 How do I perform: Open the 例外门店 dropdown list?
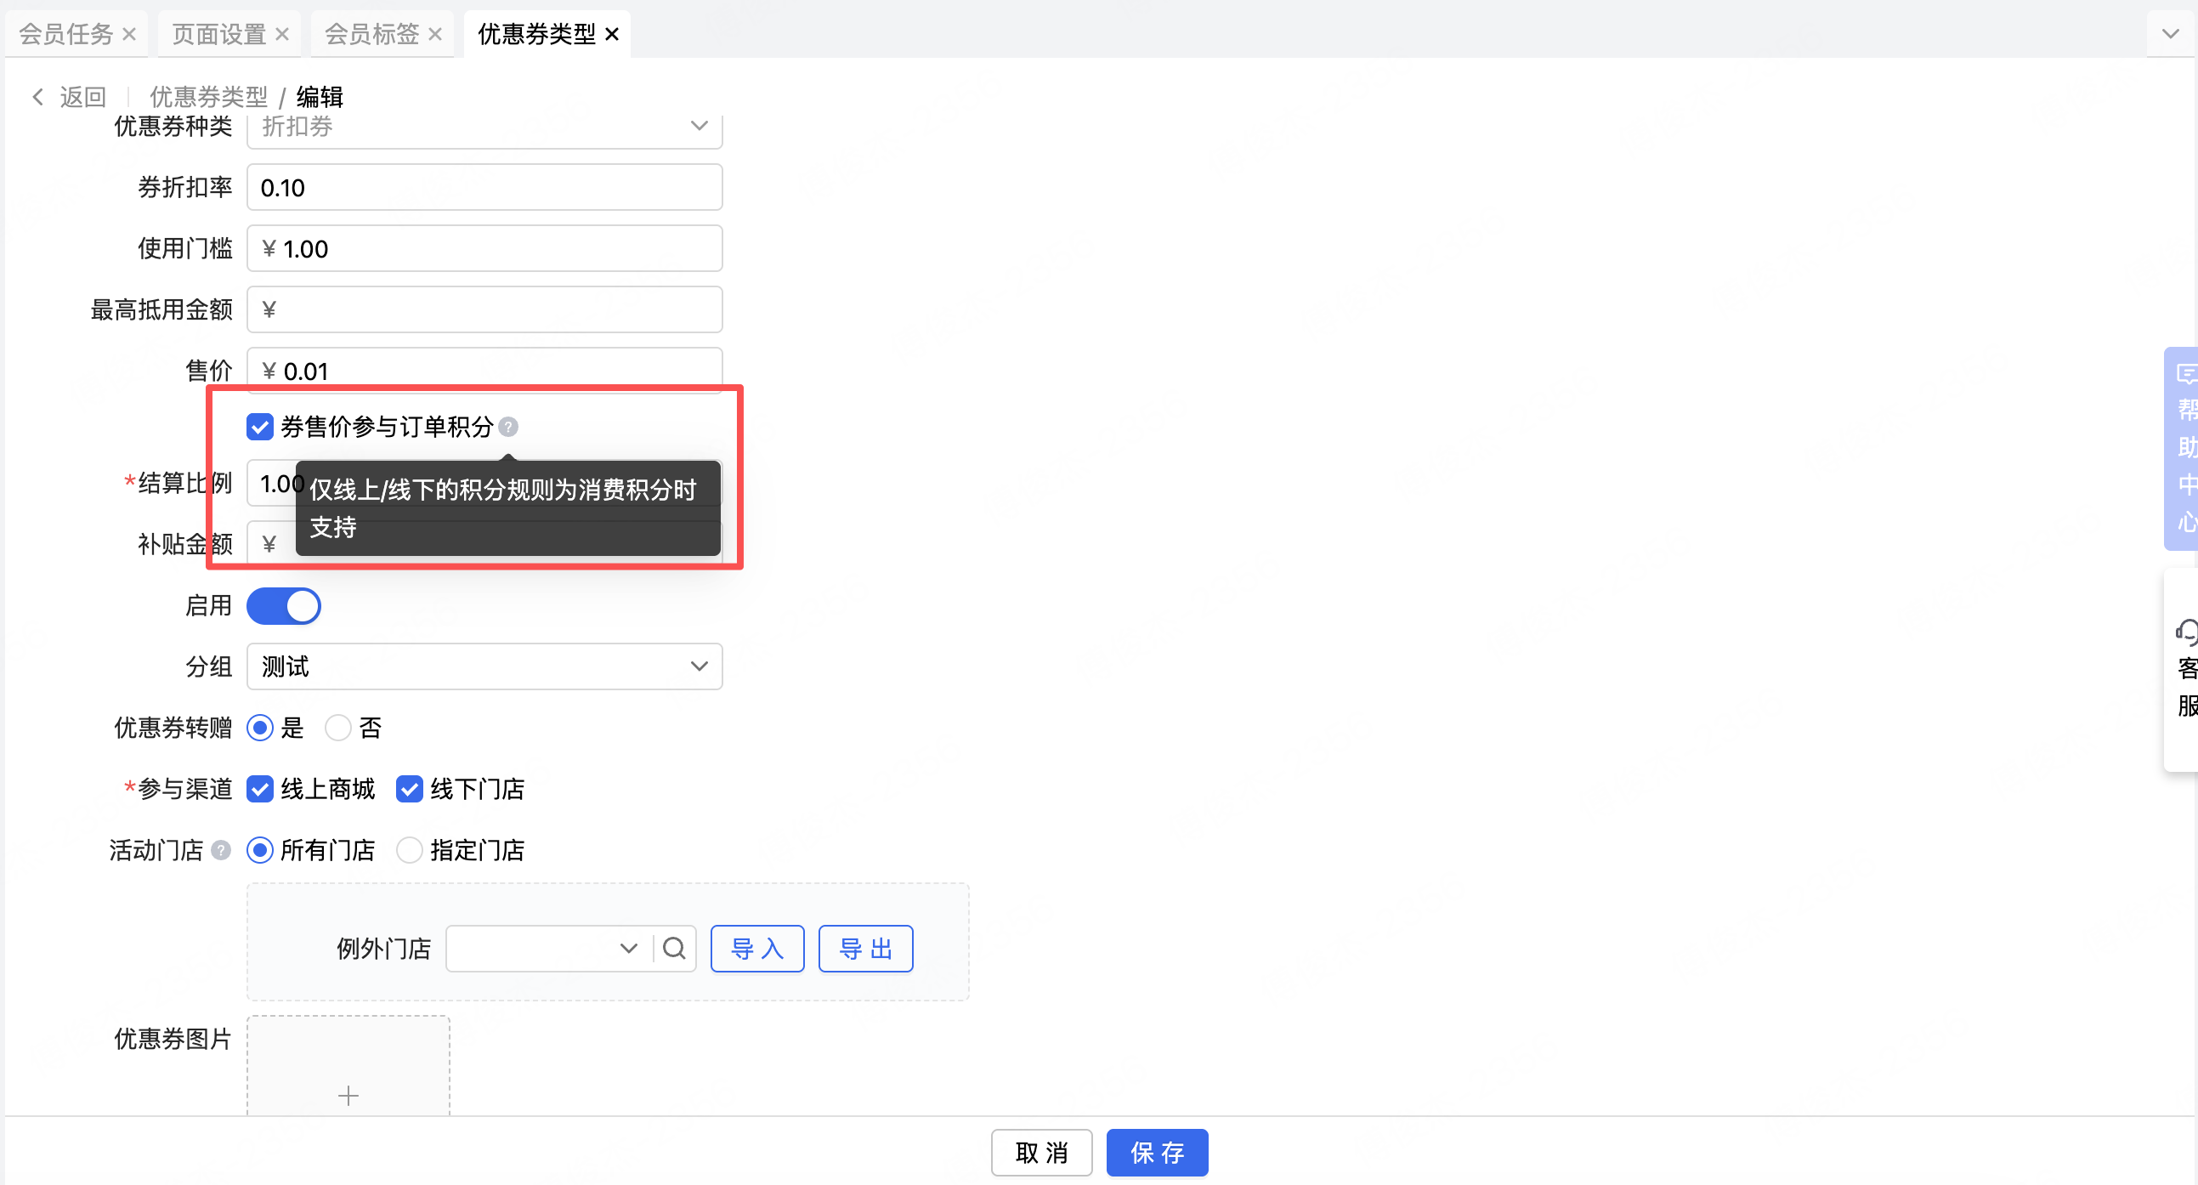pyautogui.click(x=546, y=948)
